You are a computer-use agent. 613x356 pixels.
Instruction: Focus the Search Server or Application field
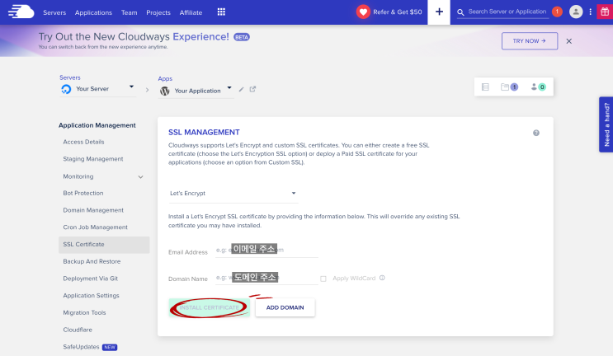(x=507, y=12)
